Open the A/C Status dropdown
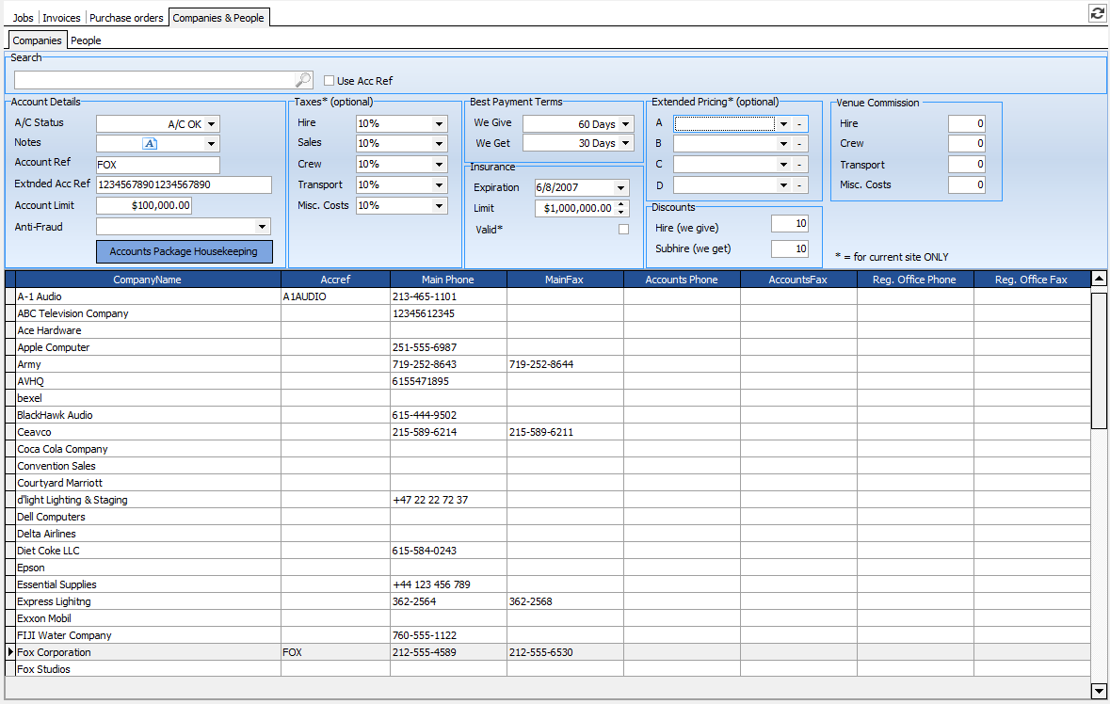The height and width of the screenshot is (704, 1110). (211, 124)
